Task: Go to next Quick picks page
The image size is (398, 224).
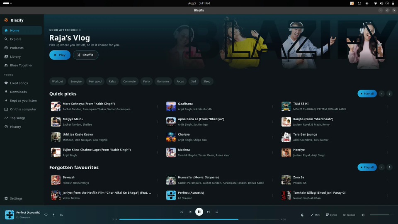Action: pyautogui.click(x=389, y=93)
